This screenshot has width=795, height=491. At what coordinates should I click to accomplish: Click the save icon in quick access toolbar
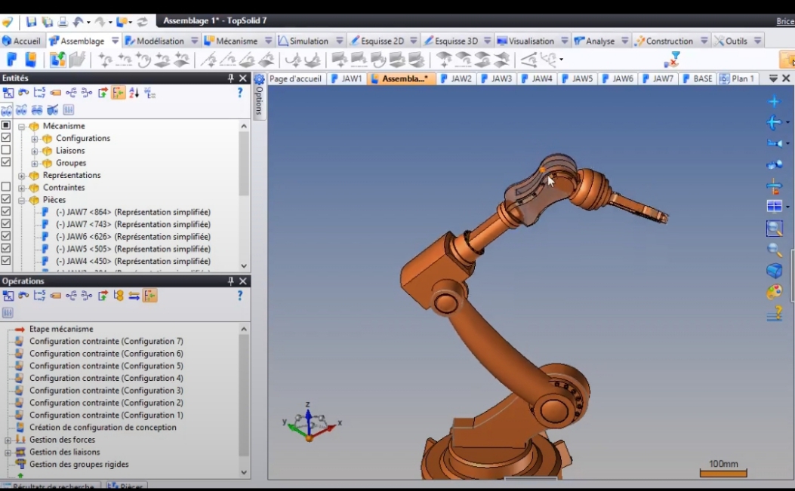tap(32, 22)
